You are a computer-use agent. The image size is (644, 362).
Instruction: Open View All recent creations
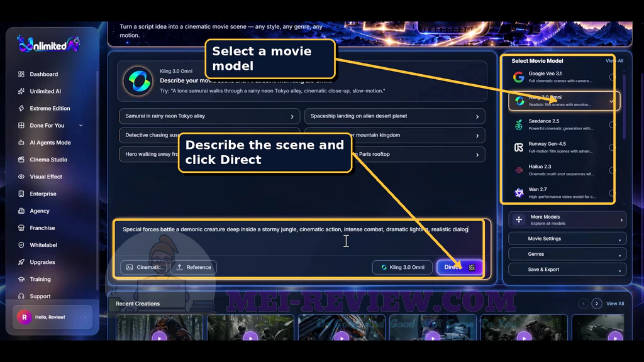[x=615, y=304]
